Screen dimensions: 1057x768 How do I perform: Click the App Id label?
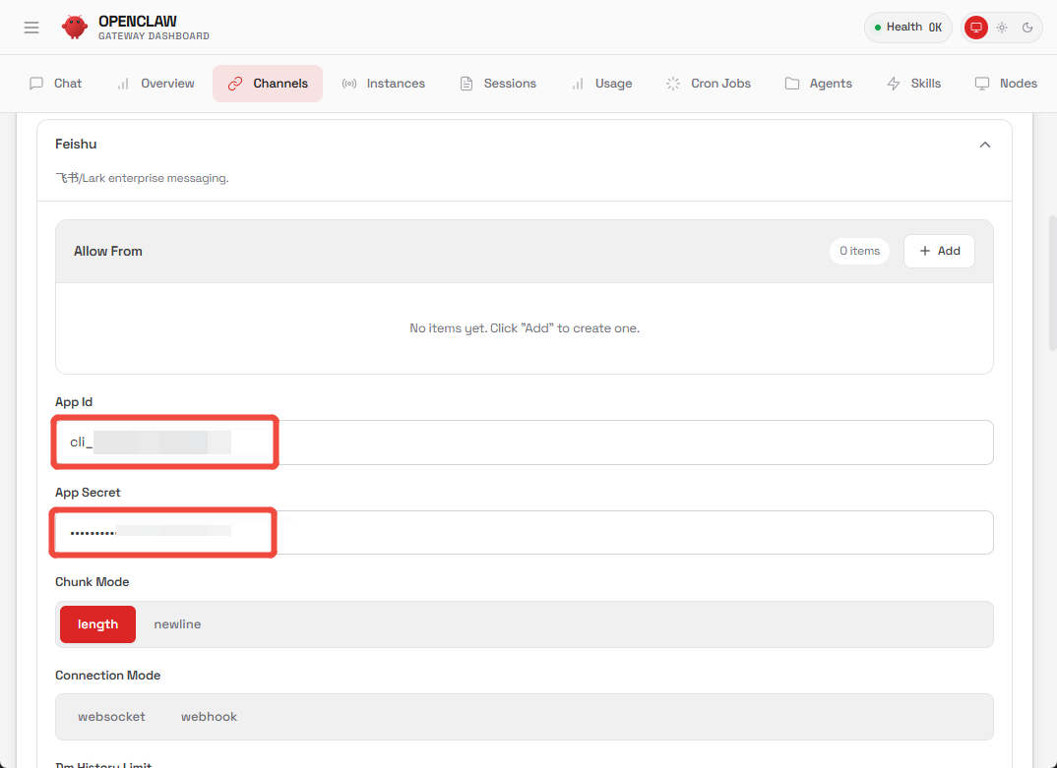pos(74,402)
